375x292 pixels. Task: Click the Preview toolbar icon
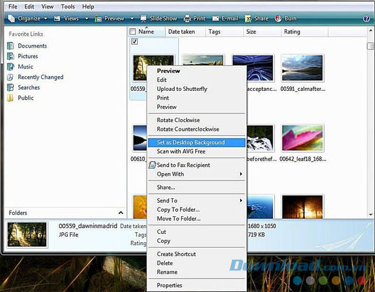click(x=98, y=19)
